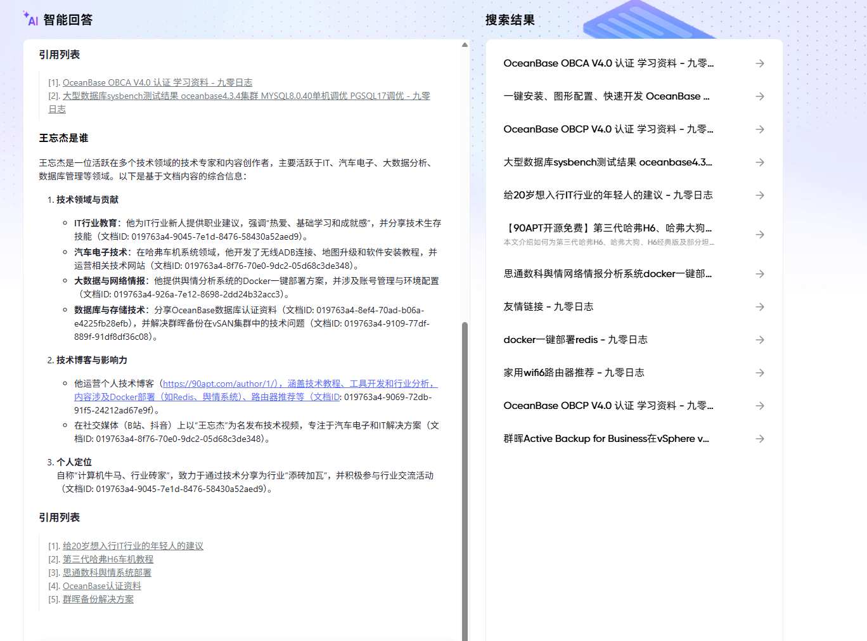Open reference 第三代哈弗H6车机教程

click(x=108, y=559)
